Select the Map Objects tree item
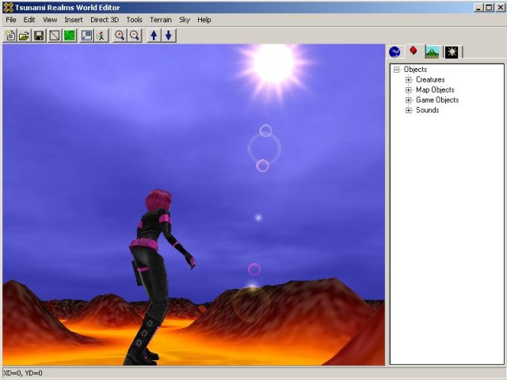Viewport: 507px width, 380px height. 435,89
